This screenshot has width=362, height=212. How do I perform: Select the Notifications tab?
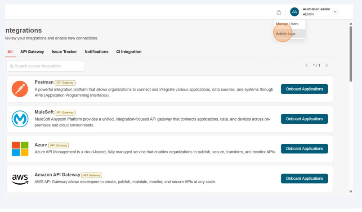tap(97, 52)
